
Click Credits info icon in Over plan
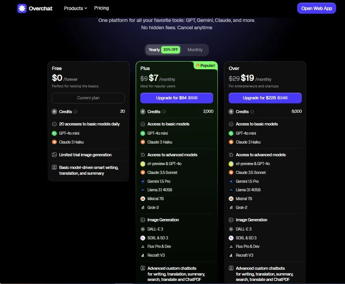pos(252,112)
